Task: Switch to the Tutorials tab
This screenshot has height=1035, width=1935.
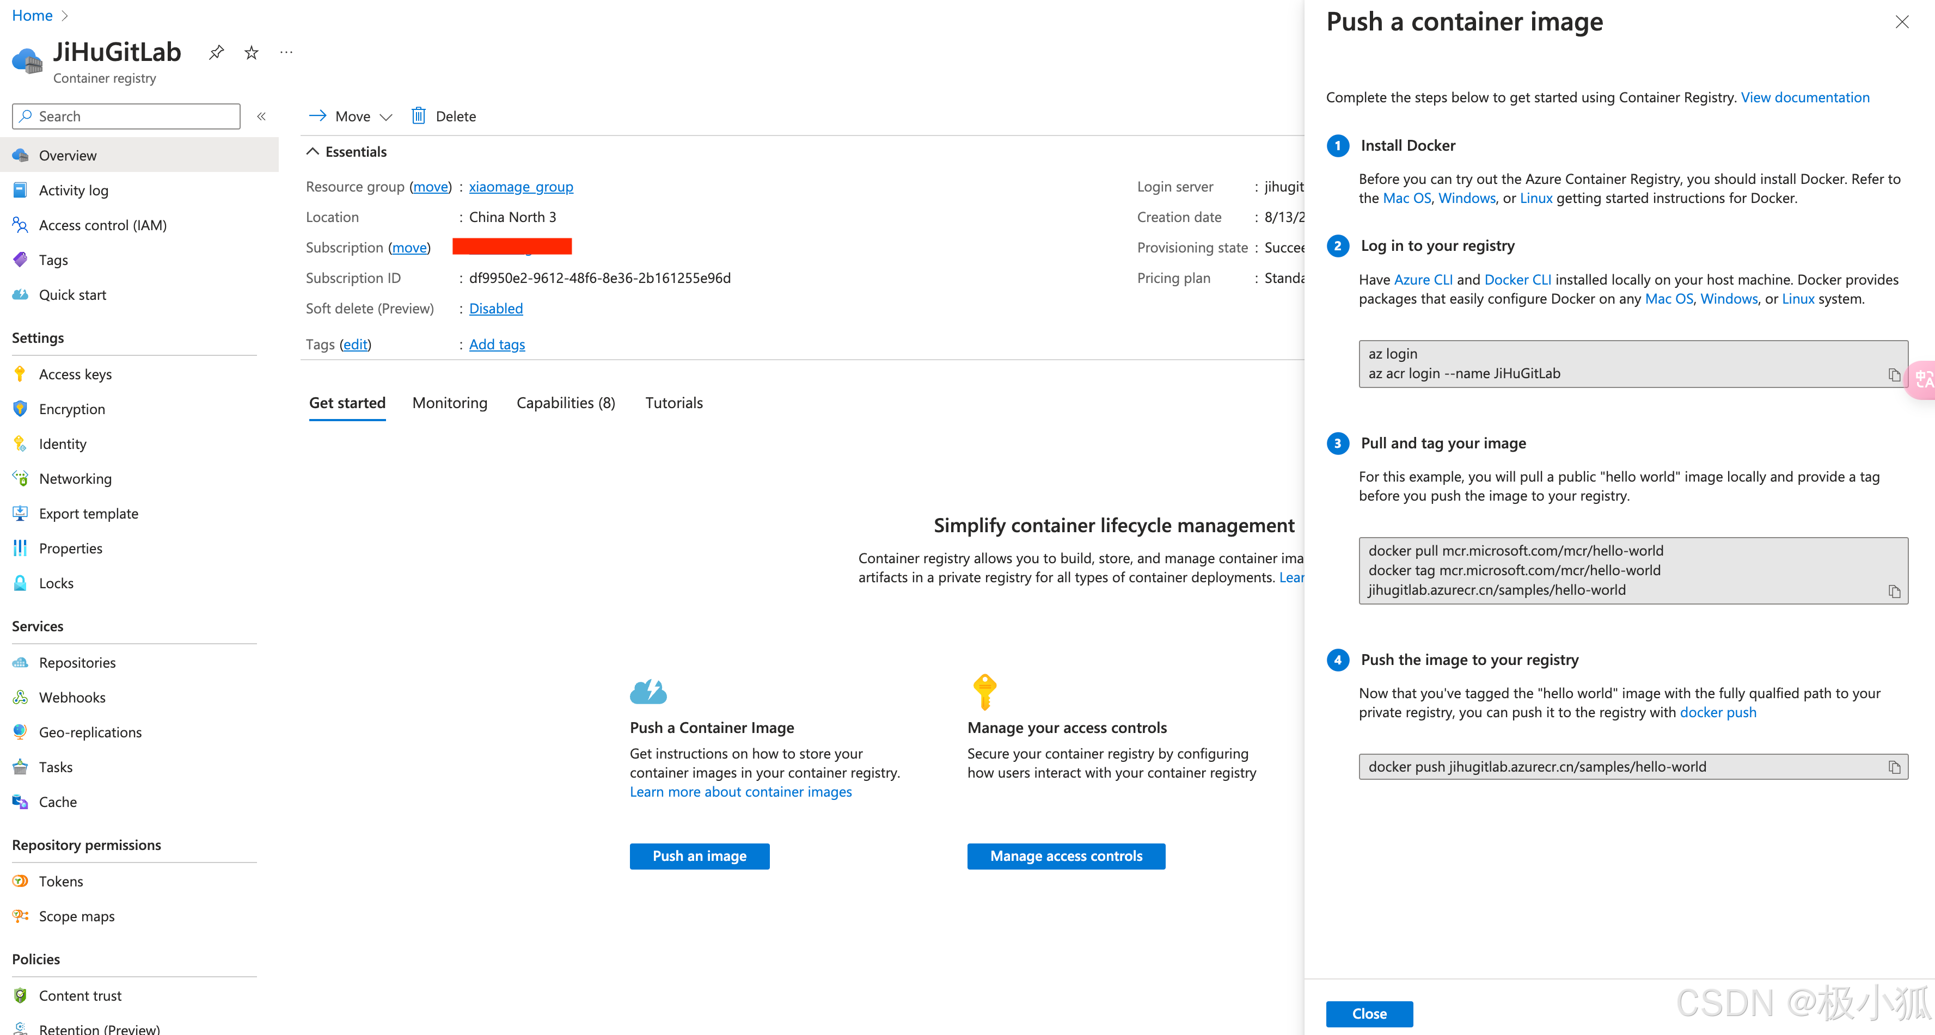Action: click(674, 403)
